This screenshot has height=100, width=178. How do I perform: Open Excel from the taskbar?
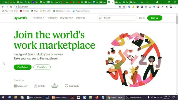click(22, 97)
